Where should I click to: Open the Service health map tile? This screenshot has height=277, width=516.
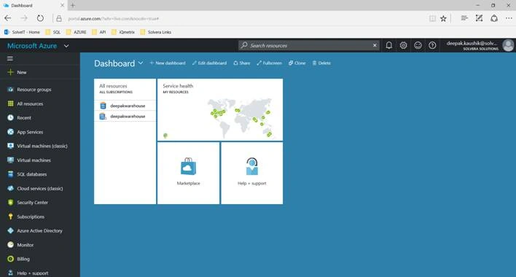click(x=220, y=109)
